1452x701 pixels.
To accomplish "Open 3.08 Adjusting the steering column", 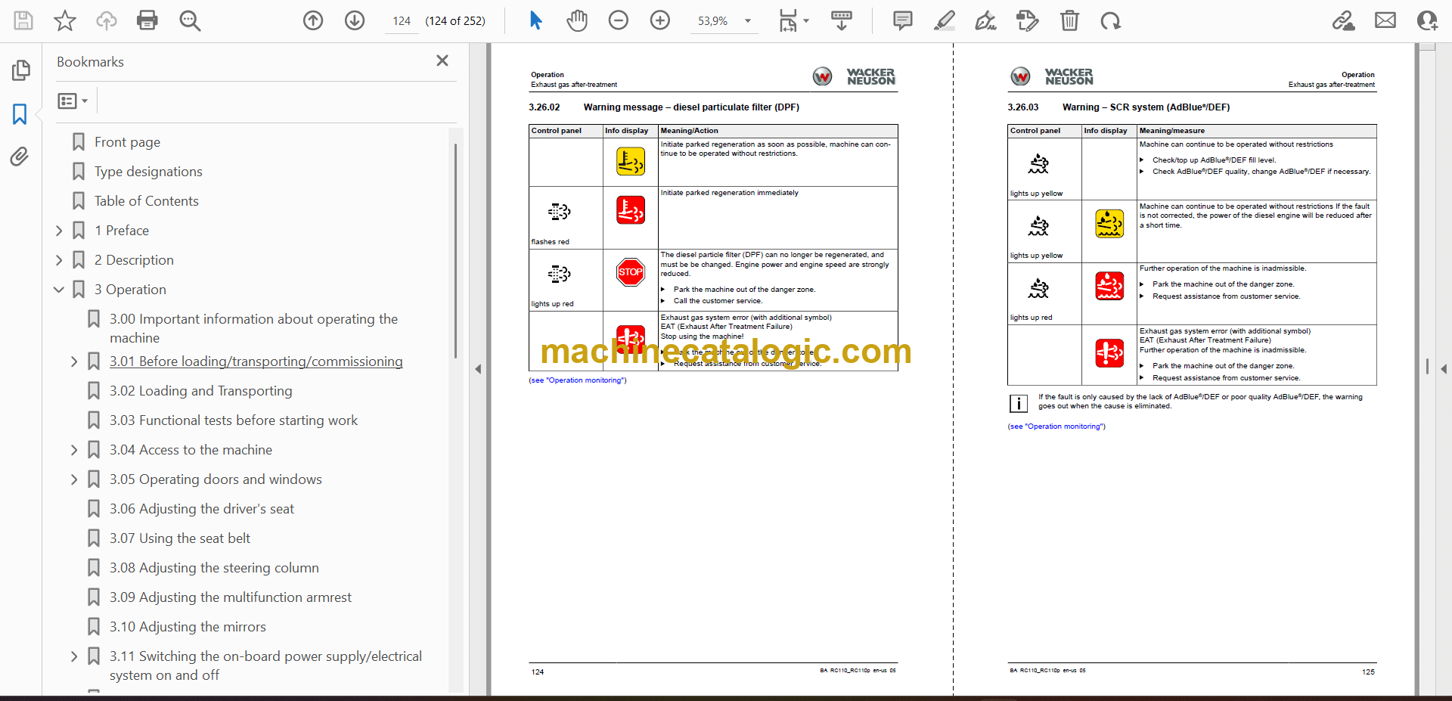I will pyautogui.click(x=214, y=568).
